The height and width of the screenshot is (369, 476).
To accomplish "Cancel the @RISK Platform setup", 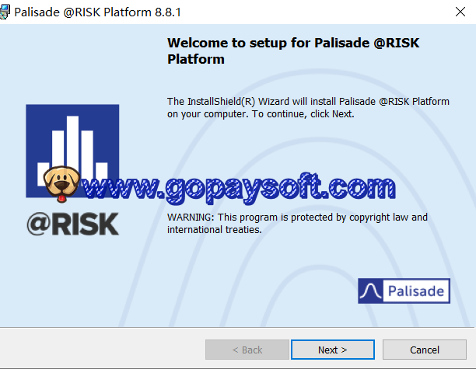I will tap(424, 350).
